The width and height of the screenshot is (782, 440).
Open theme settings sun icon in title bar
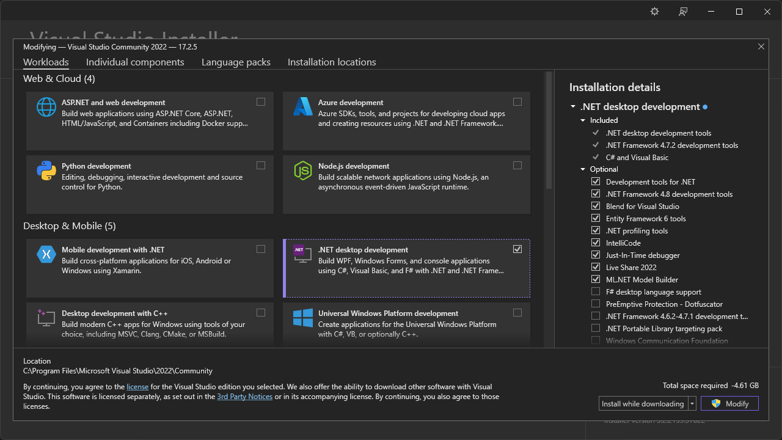[x=655, y=12]
